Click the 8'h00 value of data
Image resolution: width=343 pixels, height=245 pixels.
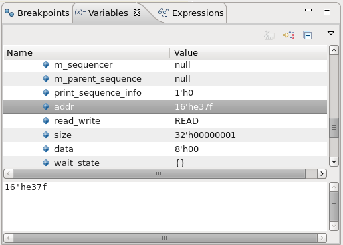(187, 149)
